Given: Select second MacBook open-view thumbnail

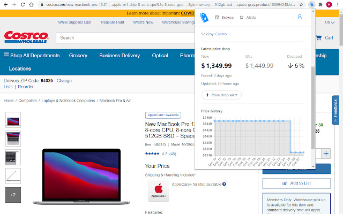Looking at the screenshot, I should coord(13,139).
